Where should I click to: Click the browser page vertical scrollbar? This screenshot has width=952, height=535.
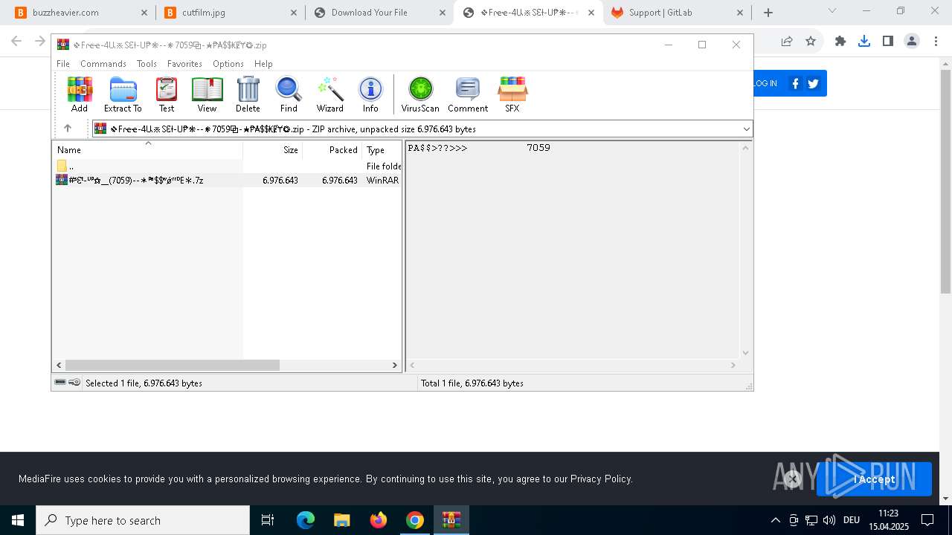coord(945,182)
